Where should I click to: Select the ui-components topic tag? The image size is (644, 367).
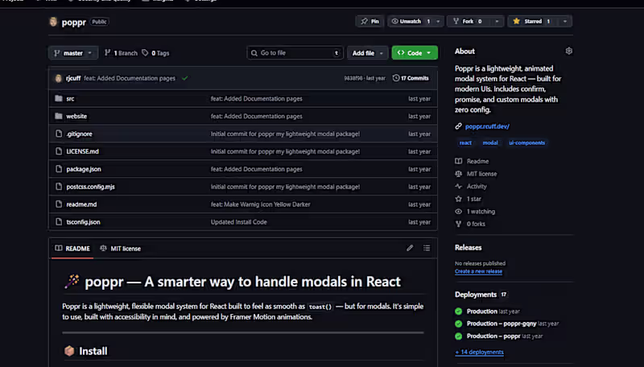point(527,143)
